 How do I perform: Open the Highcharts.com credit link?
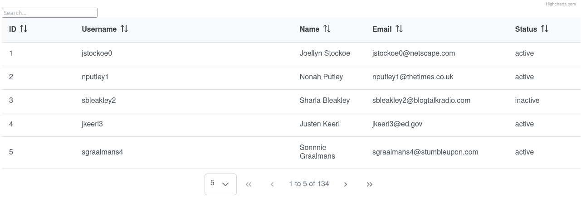tap(561, 4)
